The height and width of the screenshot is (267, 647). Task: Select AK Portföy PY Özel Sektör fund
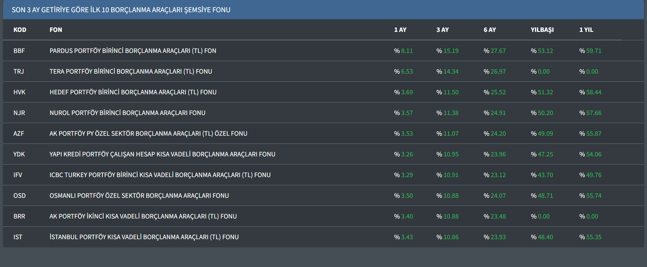[148, 134]
